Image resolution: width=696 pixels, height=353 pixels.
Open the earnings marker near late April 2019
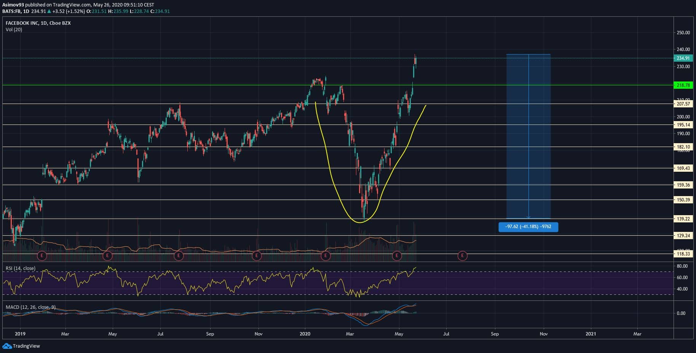108,256
